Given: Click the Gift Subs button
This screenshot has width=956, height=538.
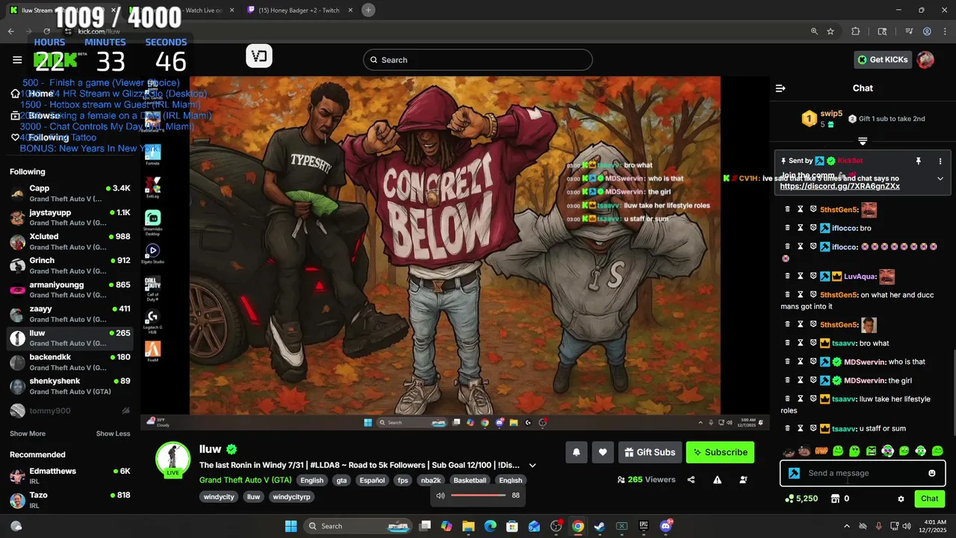Looking at the screenshot, I should 650,452.
